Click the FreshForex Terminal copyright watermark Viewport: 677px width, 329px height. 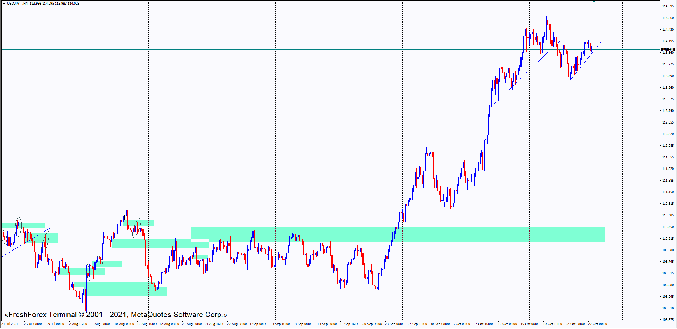[x=116, y=315]
